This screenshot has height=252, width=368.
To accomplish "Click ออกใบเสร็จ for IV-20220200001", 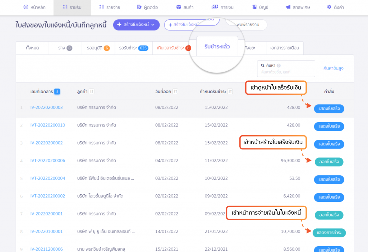I will 329,215.
